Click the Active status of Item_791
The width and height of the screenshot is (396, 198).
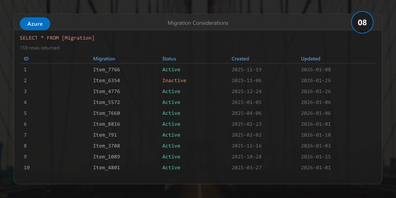pyautogui.click(x=171, y=135)
